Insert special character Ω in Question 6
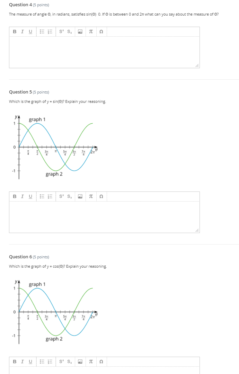Image resolution: width=239 pixels, height=374 pixels. pos(100,361)
